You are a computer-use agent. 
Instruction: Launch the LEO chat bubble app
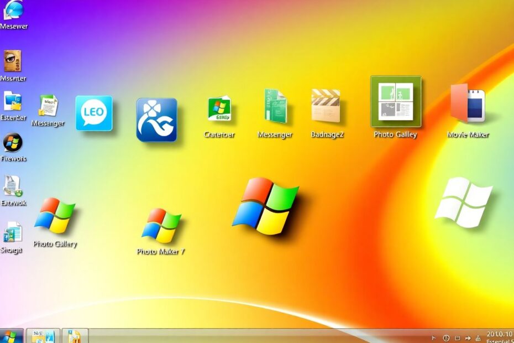[94, 113]
